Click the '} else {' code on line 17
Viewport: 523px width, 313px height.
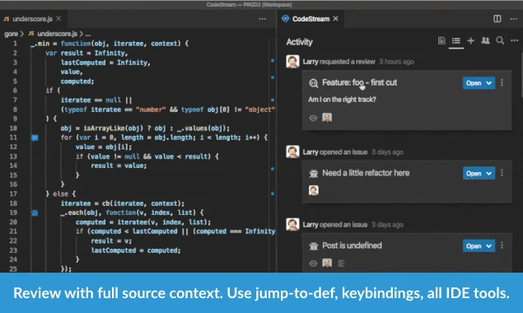click(61, 194)
